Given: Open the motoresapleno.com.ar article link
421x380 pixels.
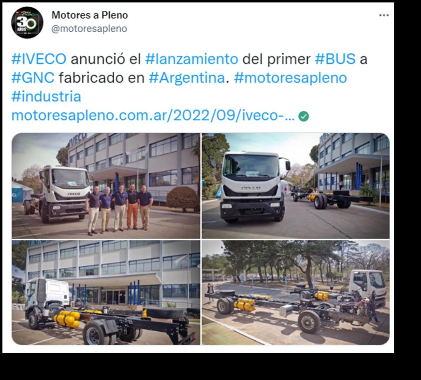Looking at the screenshot, I should (x=153, y=116).
